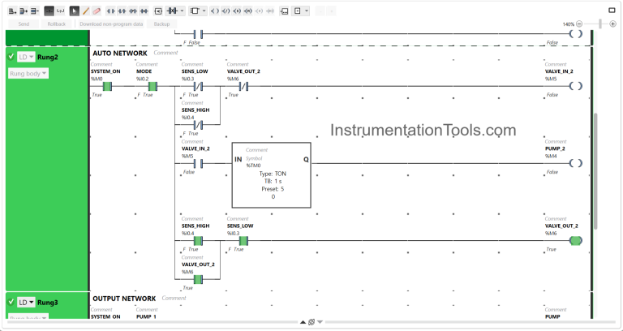Image resolution: width=623 pixels, height=331 pixels.
Task: Expand the Rung body dropdown in Rung2
Action: [28, 73]
